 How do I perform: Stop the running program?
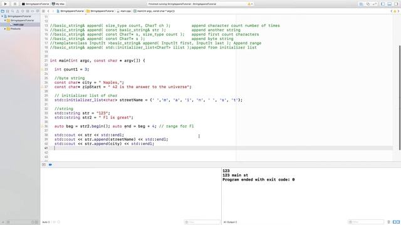[14, 4]
